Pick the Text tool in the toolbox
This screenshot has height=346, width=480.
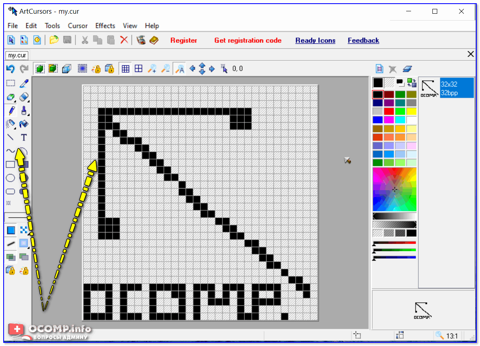pos(24,138)
